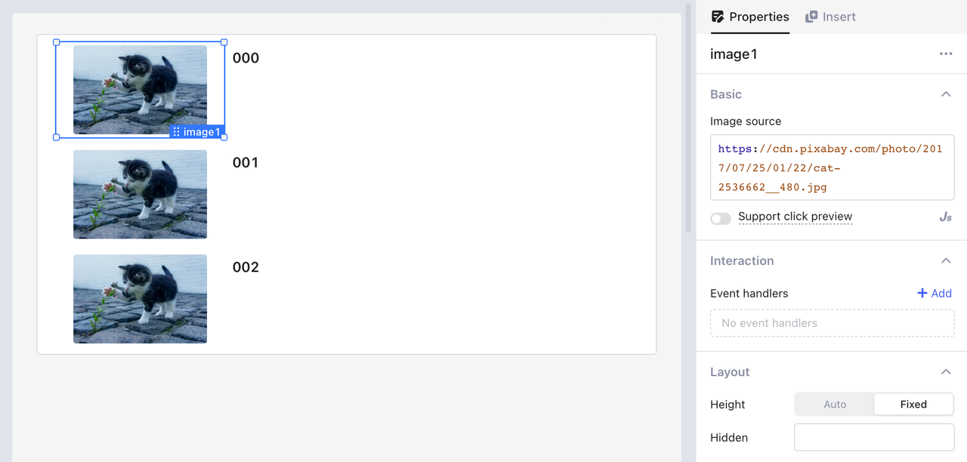Click the Support click preview label
Image resolution: width=967 pixels, height=462 pixels.
pos(795,217)
